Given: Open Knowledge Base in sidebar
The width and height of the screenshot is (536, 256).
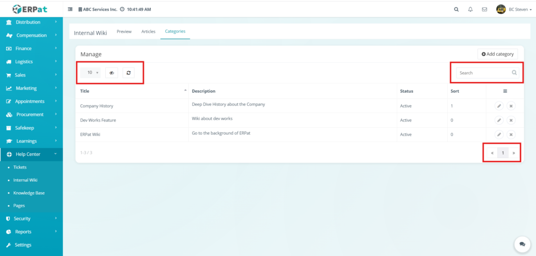Looking at the screenshot, I should 29,193.
